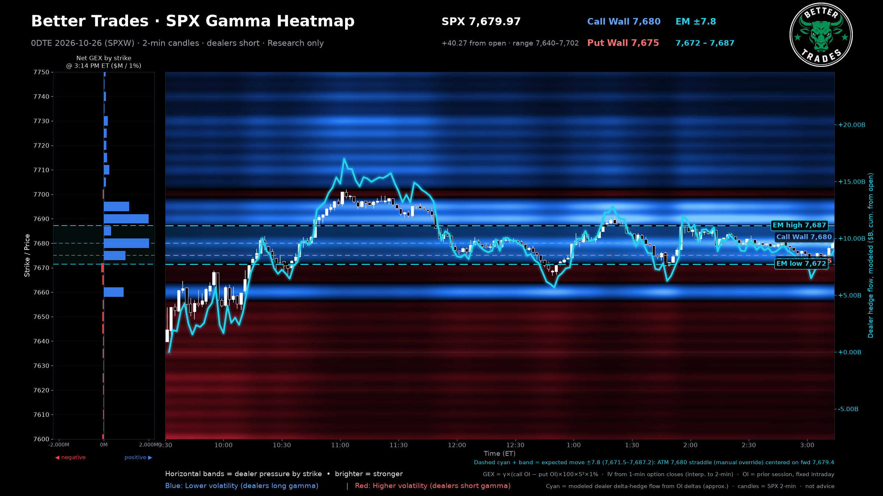Image resolution: width=883 pixels, height=496 pixels.
Task: Click the Call Wall 7,680 chart label
Action: (x=804, y=237)
